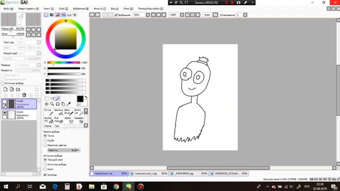This screenshot has width=340, height=191.
Task: Click the navigator canvas thumbnail
Action: pos(21,19)
